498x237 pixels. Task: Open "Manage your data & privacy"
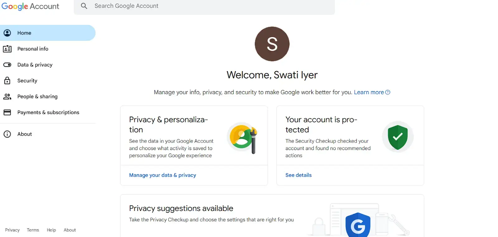[x=162, y=175]
